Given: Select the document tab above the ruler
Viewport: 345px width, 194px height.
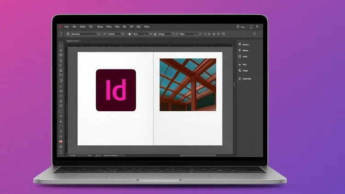Looking at the screenshot, I should click(x=73, y=41).
